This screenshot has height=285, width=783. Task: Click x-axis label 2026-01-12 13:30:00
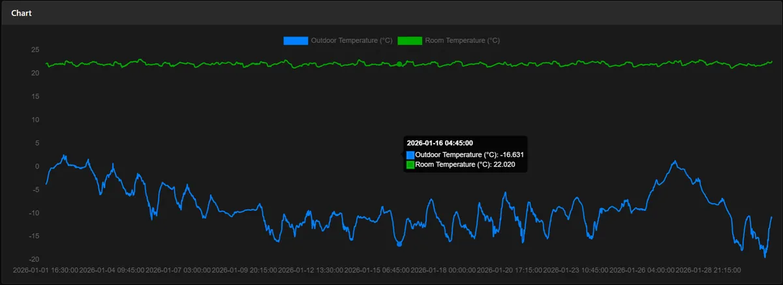tap(311, 269)
